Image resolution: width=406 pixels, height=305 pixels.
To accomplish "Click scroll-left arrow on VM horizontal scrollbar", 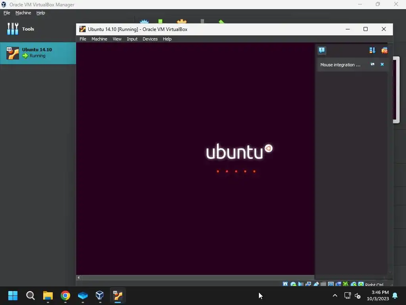I will click(x=79, y=278).
